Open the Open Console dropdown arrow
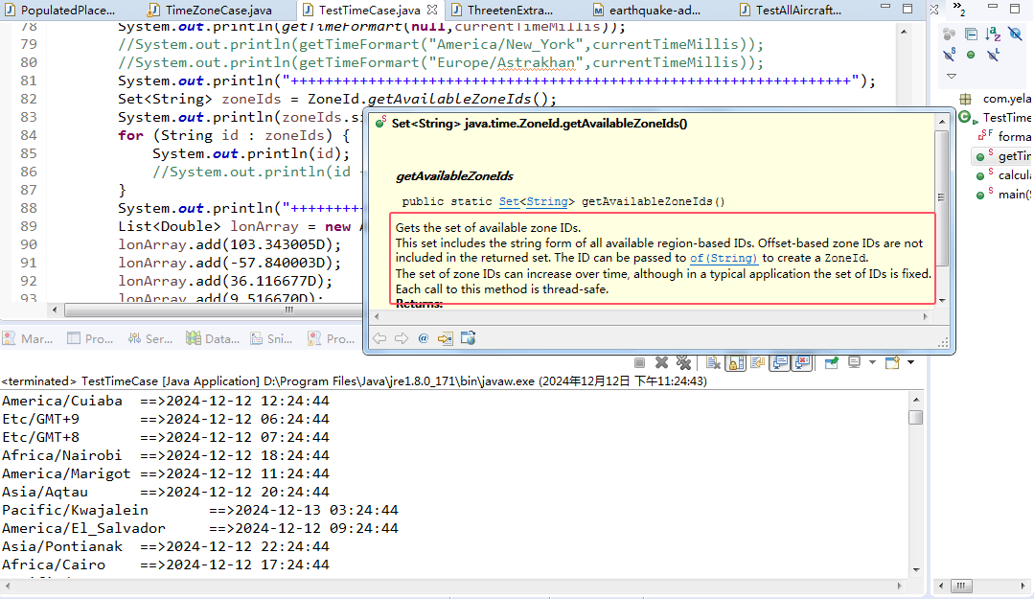Viewport: 1034px width, 599px height. point(910,362)
